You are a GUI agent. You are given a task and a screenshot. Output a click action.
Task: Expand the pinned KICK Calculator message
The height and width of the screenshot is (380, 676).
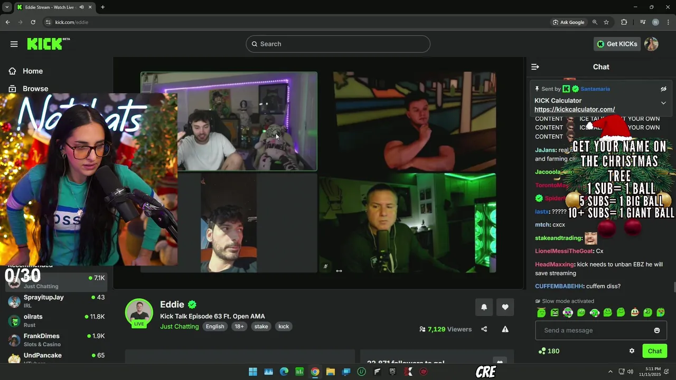(663, 103)
